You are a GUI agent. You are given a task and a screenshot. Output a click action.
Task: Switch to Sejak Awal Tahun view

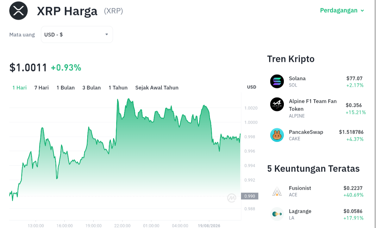point(157,88)
